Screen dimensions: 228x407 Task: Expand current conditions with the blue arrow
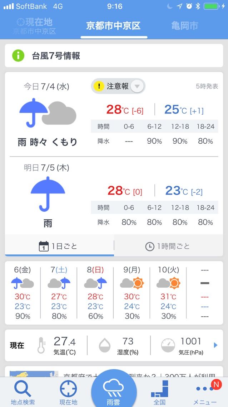point(215,345)
